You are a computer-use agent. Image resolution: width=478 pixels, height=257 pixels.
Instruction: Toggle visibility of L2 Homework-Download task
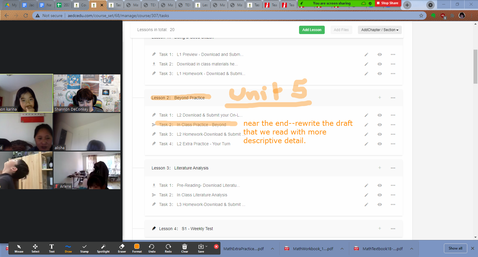[380, 134]
